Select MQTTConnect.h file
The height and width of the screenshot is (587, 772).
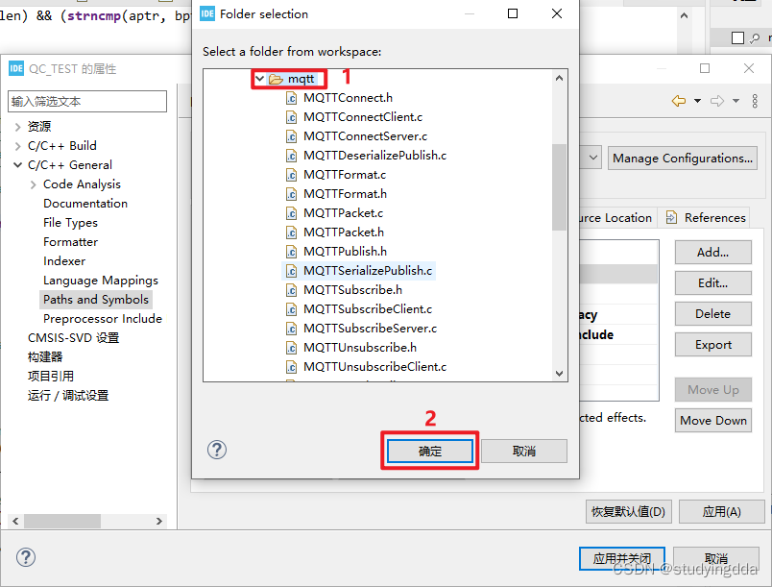pos(348,98)
